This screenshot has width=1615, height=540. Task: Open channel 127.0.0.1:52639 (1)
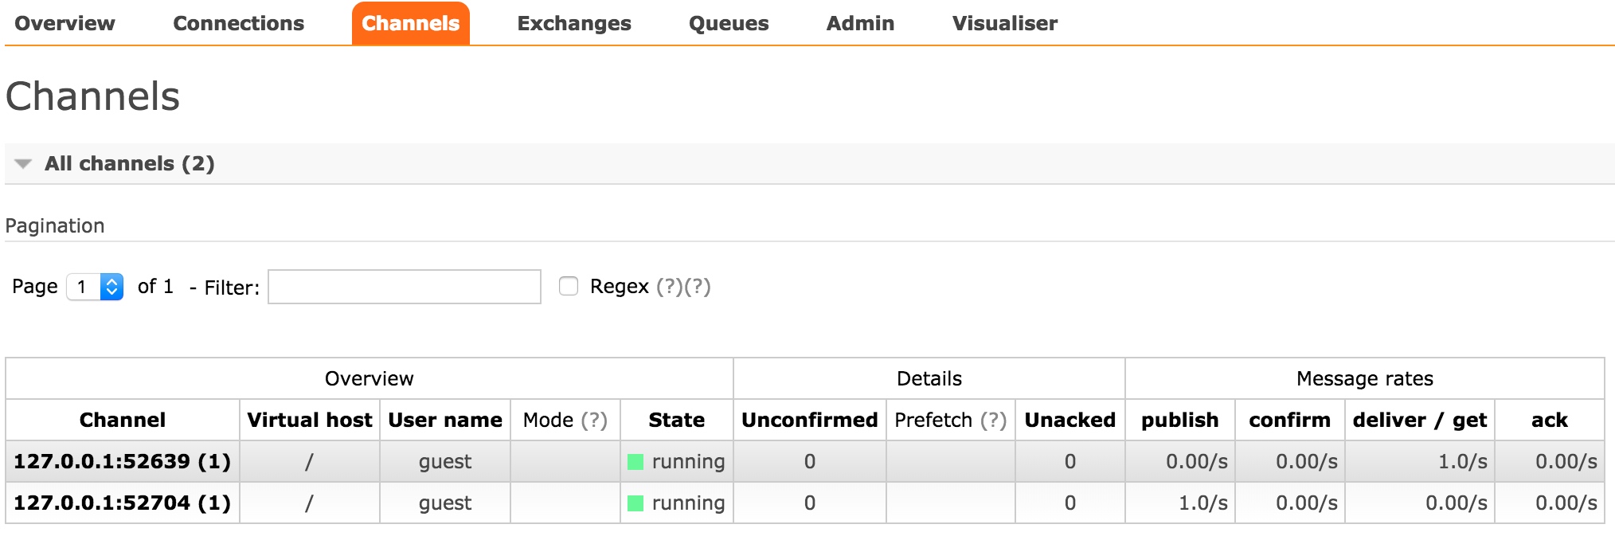(122, 461)
